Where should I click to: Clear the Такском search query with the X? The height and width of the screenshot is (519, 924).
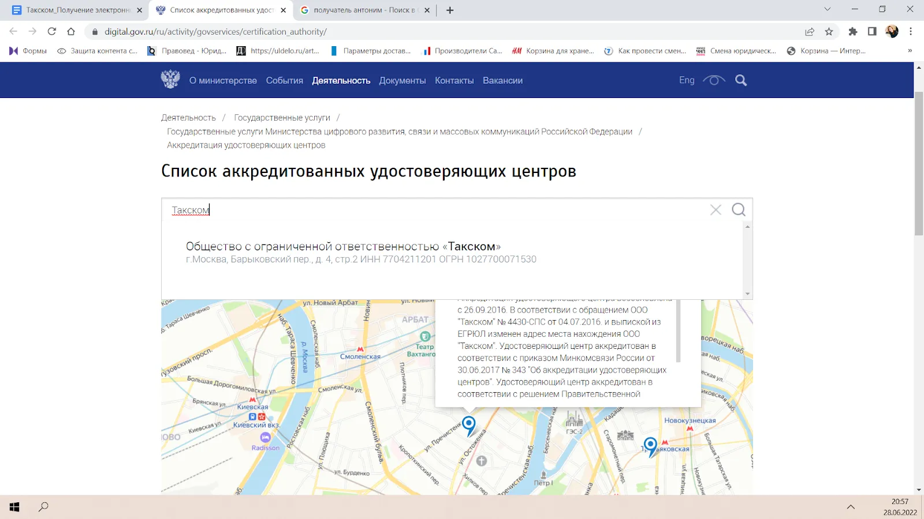(x=716, y=210)
